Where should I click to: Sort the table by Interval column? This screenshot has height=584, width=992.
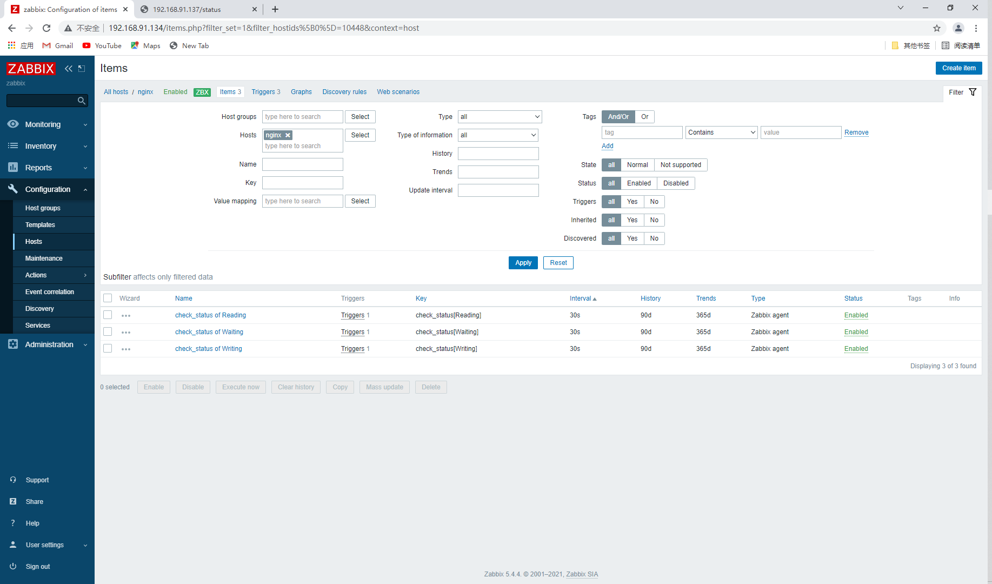point(583,298)
